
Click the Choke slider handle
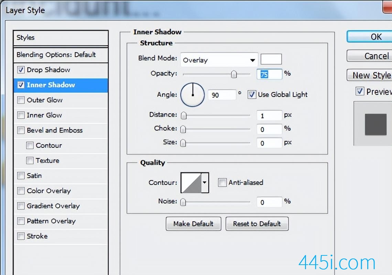pos(183,129)
